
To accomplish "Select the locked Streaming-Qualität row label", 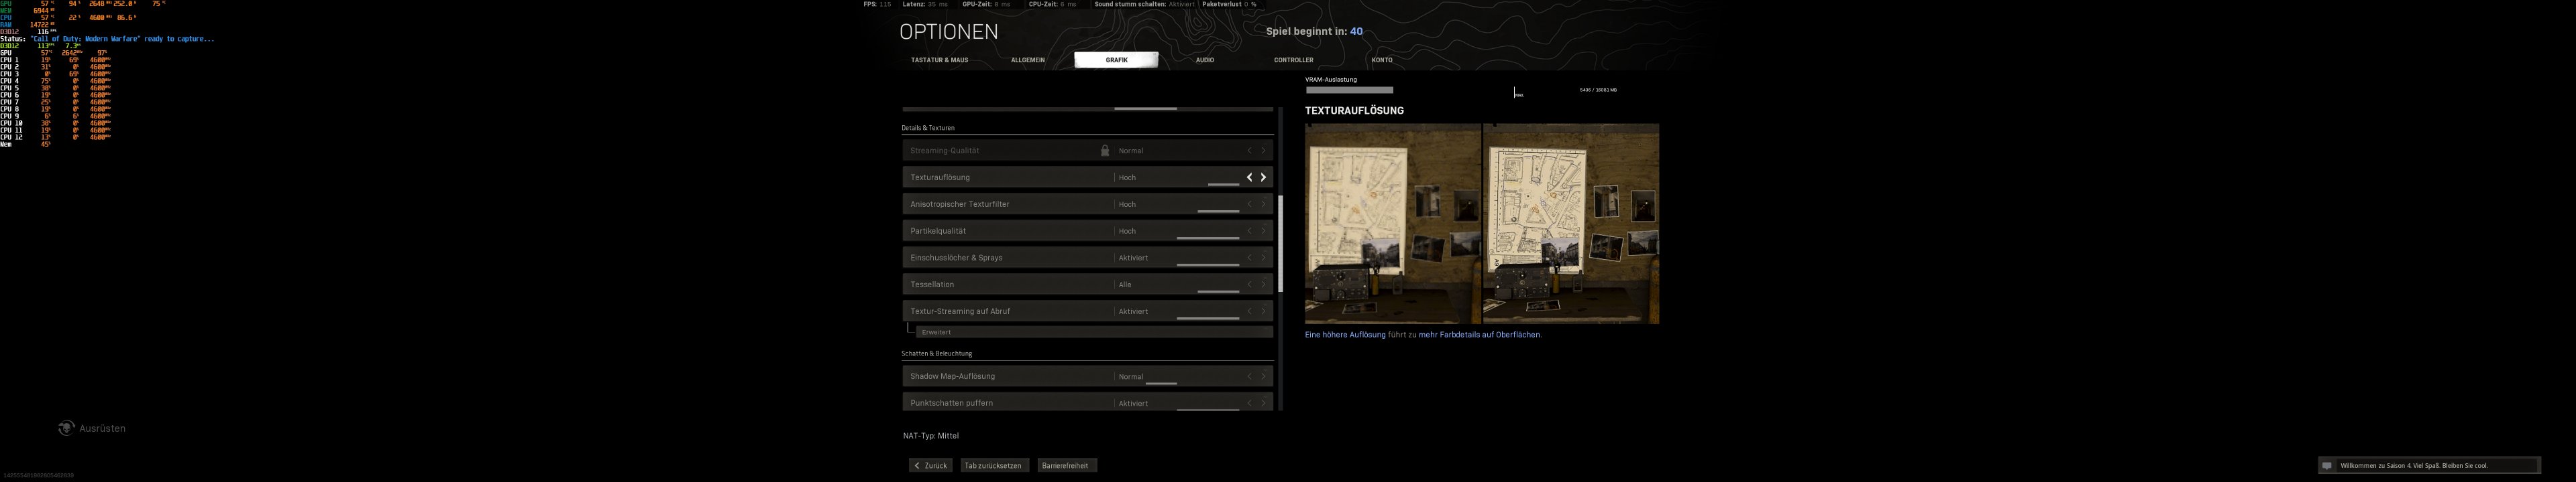I will pos(944,151).
